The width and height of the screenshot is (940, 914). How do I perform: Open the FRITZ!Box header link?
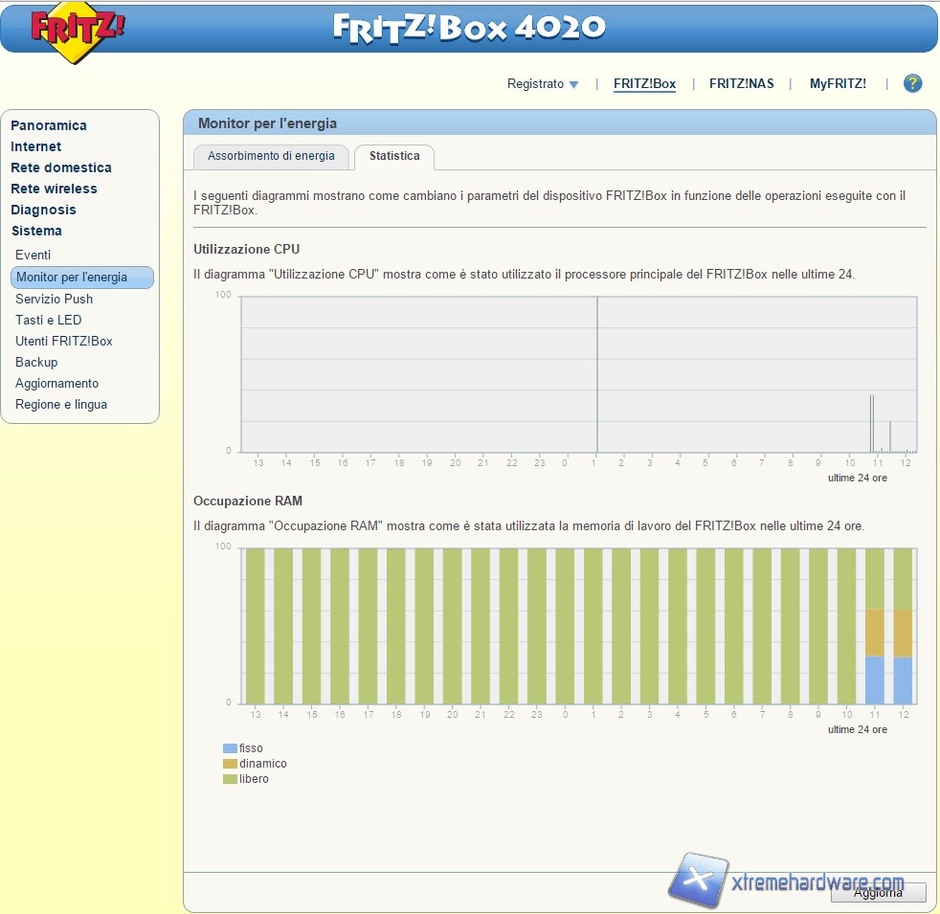644,83
